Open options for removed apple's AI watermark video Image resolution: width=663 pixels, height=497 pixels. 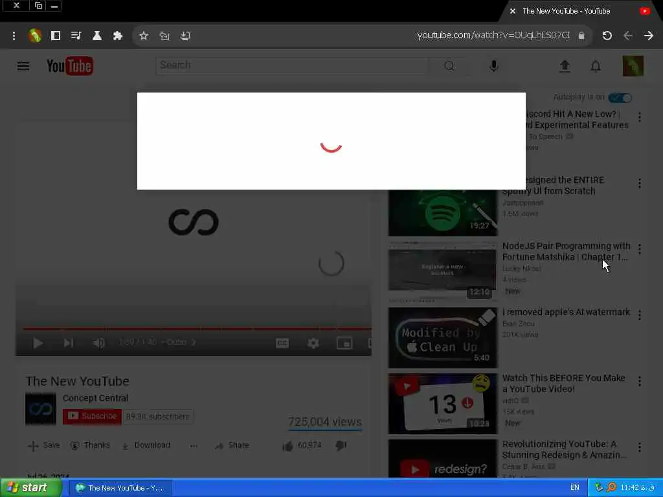(x=639, y=315)
